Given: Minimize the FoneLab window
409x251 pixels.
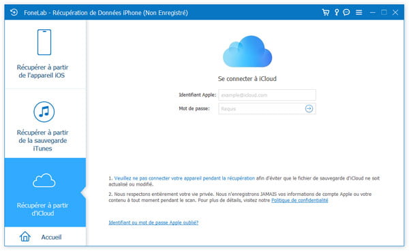Looking at the screenshot, I should click(372, 12).
